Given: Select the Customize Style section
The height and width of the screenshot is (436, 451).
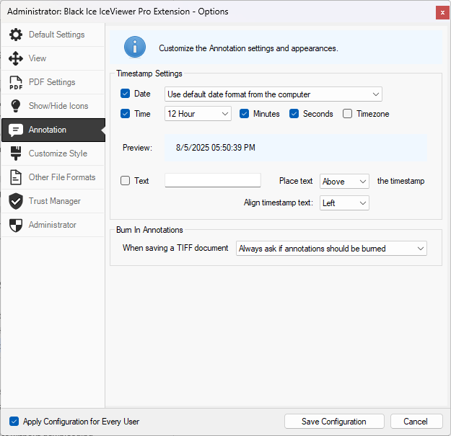Looking at the screenshot, I should tap(53, 154).
